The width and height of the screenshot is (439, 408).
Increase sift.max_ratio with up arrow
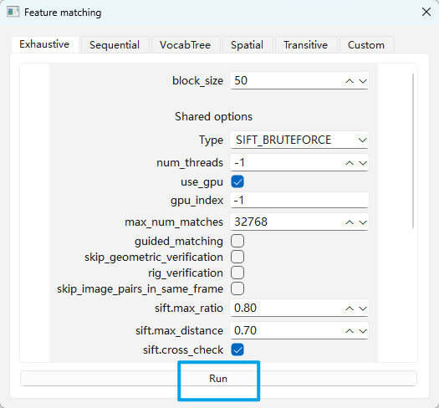point(350,309)
